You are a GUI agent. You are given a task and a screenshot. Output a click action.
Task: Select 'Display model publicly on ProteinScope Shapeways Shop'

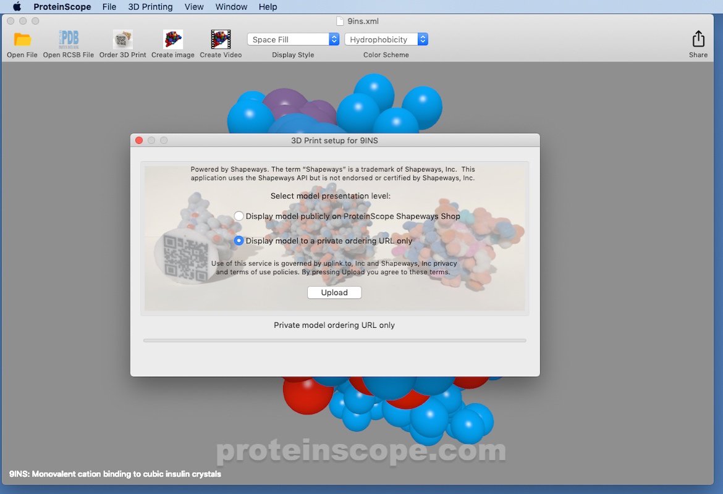tap(239, 216)
